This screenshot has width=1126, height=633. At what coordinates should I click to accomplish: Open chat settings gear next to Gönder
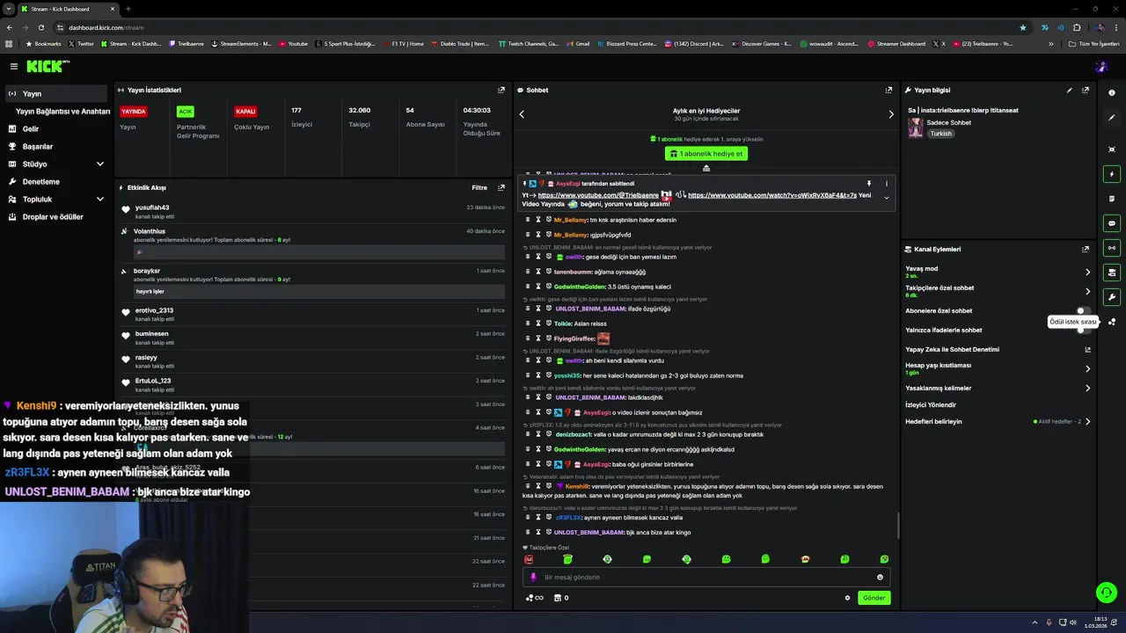[847, 598]
